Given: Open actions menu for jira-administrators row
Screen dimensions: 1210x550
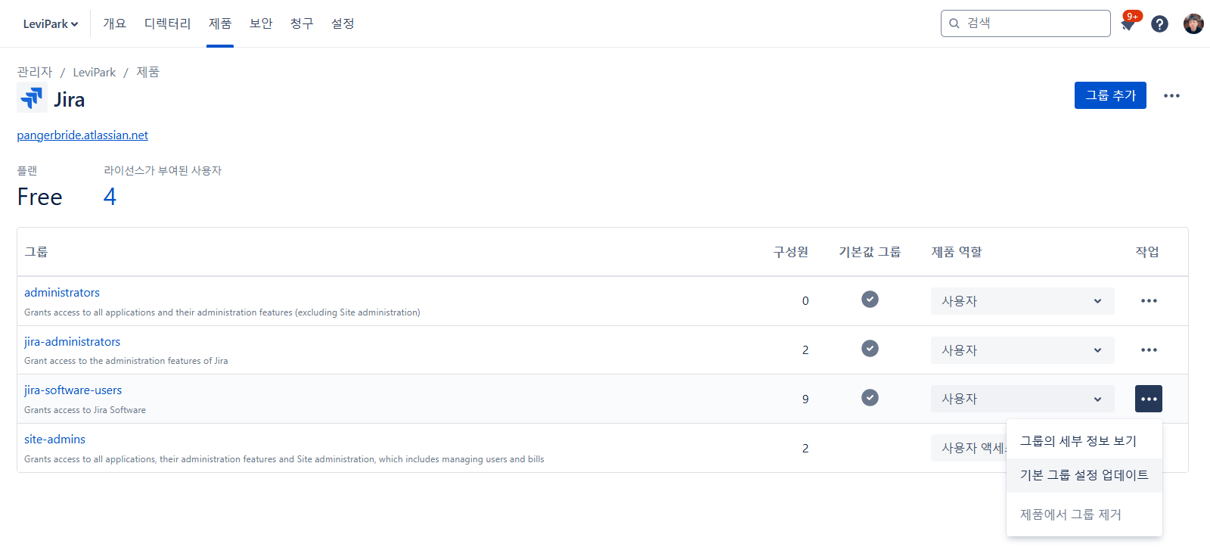Looking at the screenshot, I should 1149,350.
